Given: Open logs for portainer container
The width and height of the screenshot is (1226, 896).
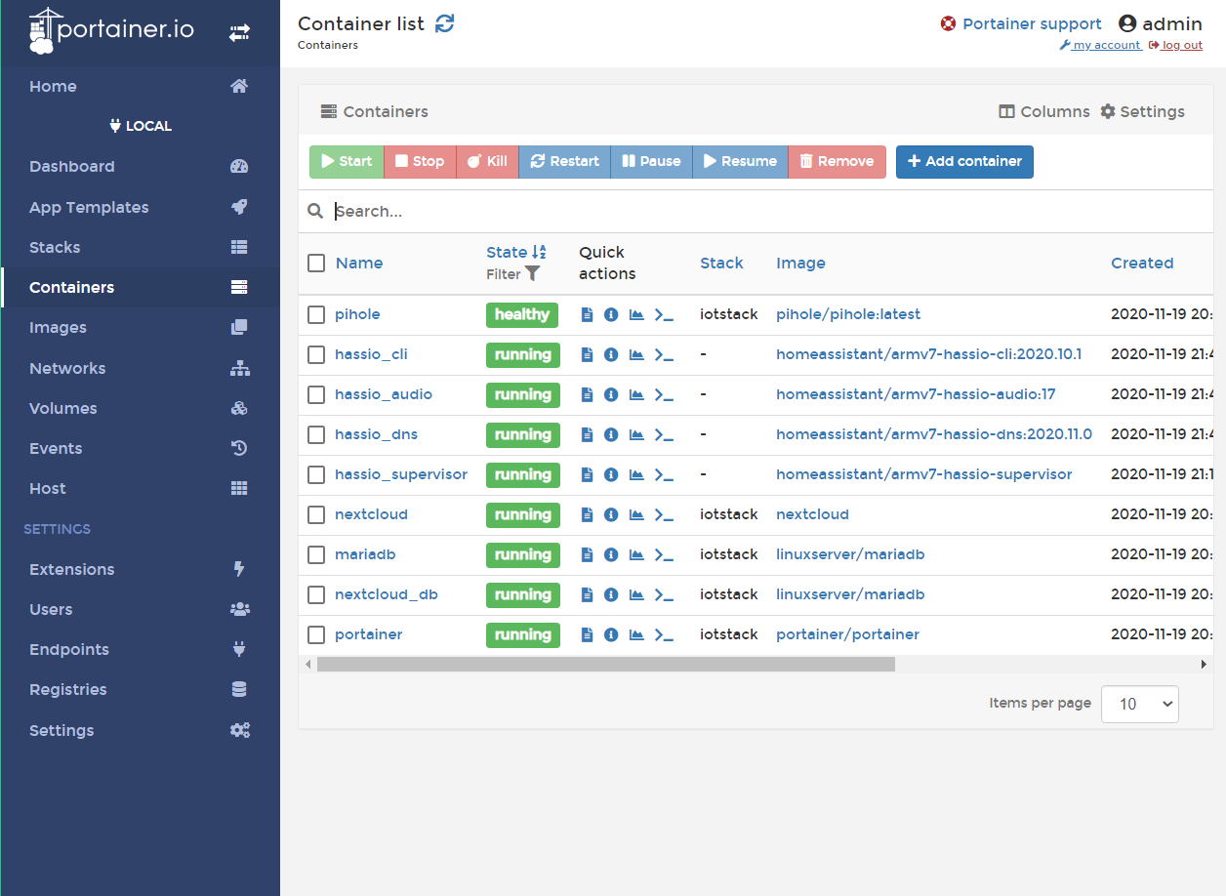Looking at the screenshot, I should click(x=587, y=634).
